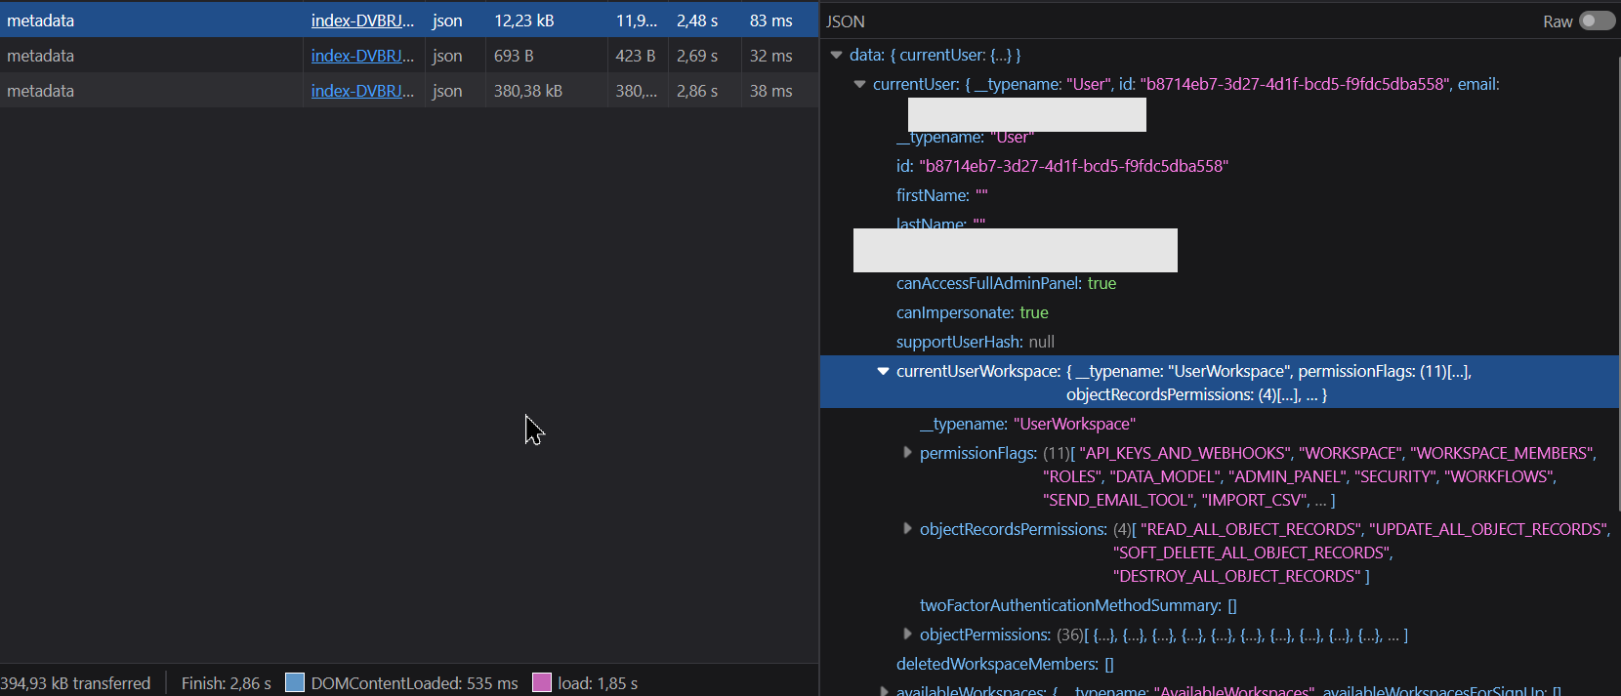Viewport: 1621px width, 696px height.
Task: Collapse the currentUser node arrow
Action: 859,84
